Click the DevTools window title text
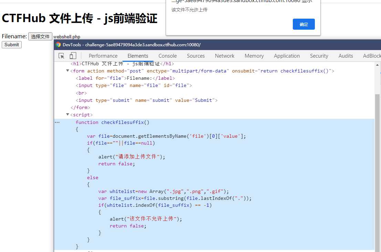The image size is (381, 252). tap(132, 45)
